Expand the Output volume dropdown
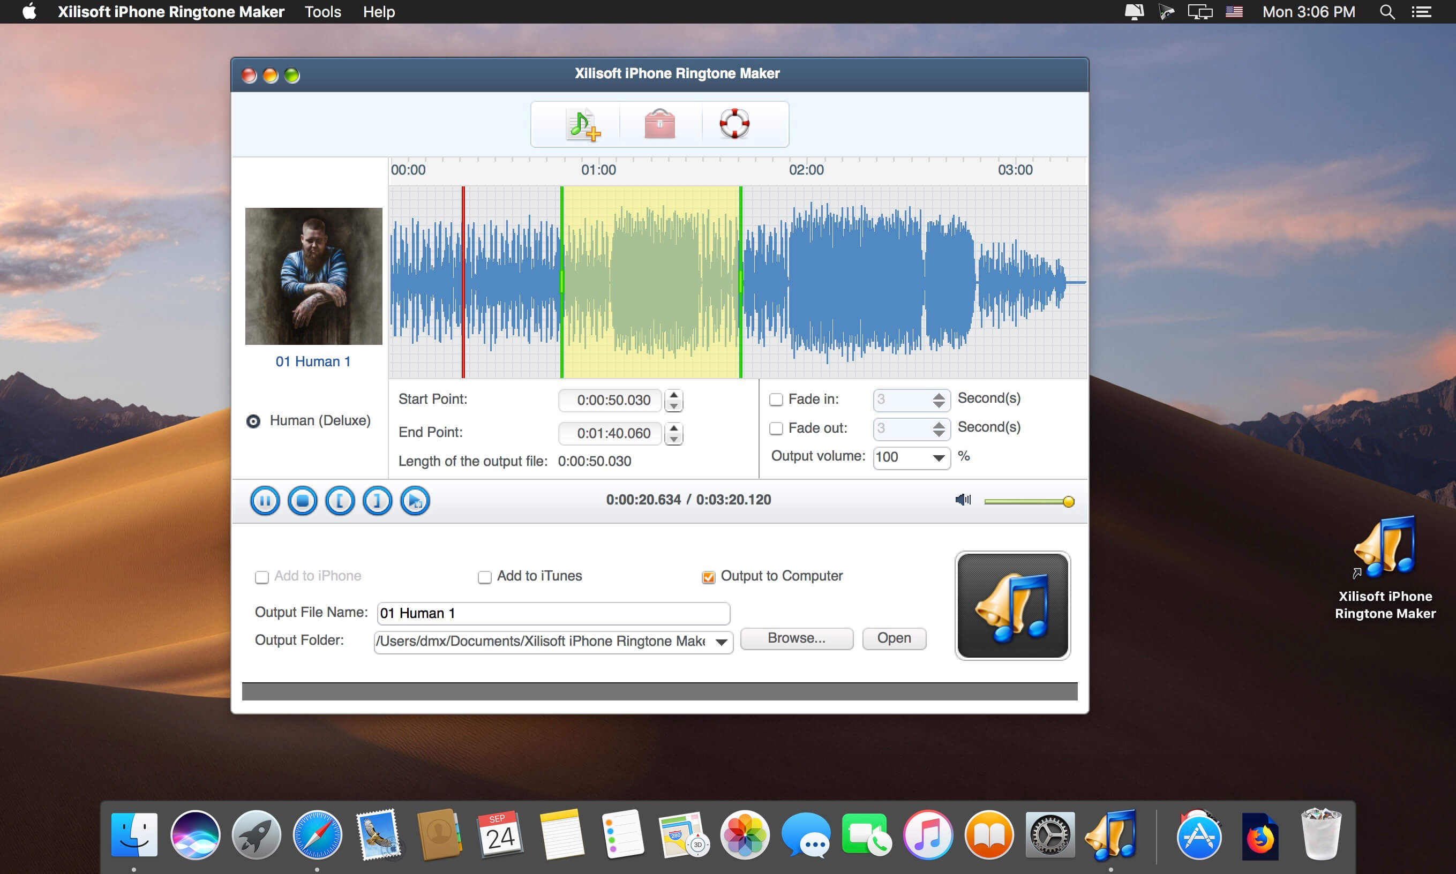The width and height of the screenshot is (1456, 874). click(x=939, y=457)
